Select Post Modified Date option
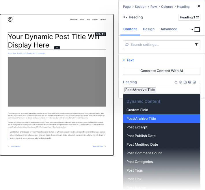This screenshot has height=190, width=205. tap(162, 145)
